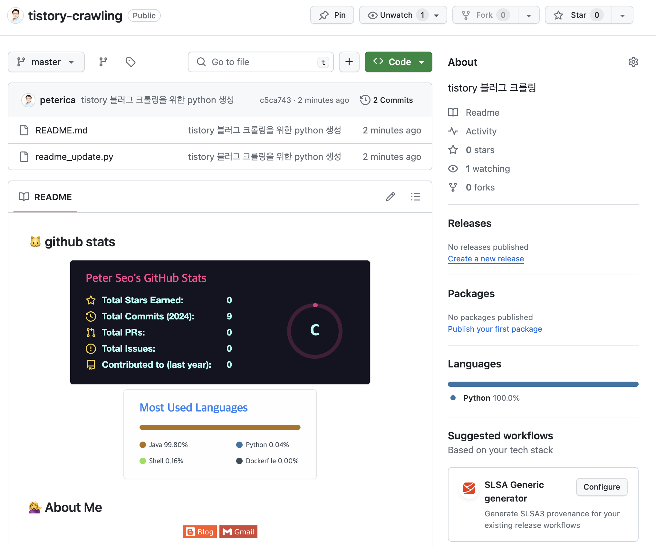Open the 2 Commits history
Screen dimensions: 656x546
[x=387, y=100]
